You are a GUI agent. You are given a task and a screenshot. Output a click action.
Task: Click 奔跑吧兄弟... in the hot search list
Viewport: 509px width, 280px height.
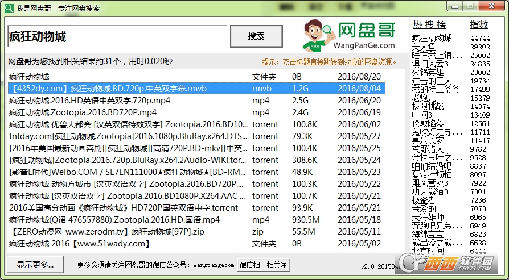tap(437, 225)
